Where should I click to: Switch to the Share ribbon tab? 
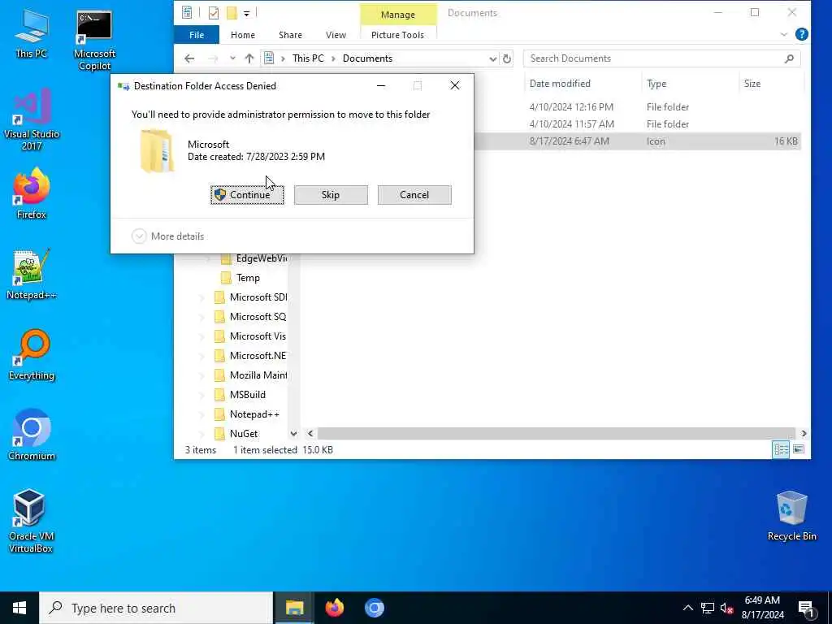(290, 35)
